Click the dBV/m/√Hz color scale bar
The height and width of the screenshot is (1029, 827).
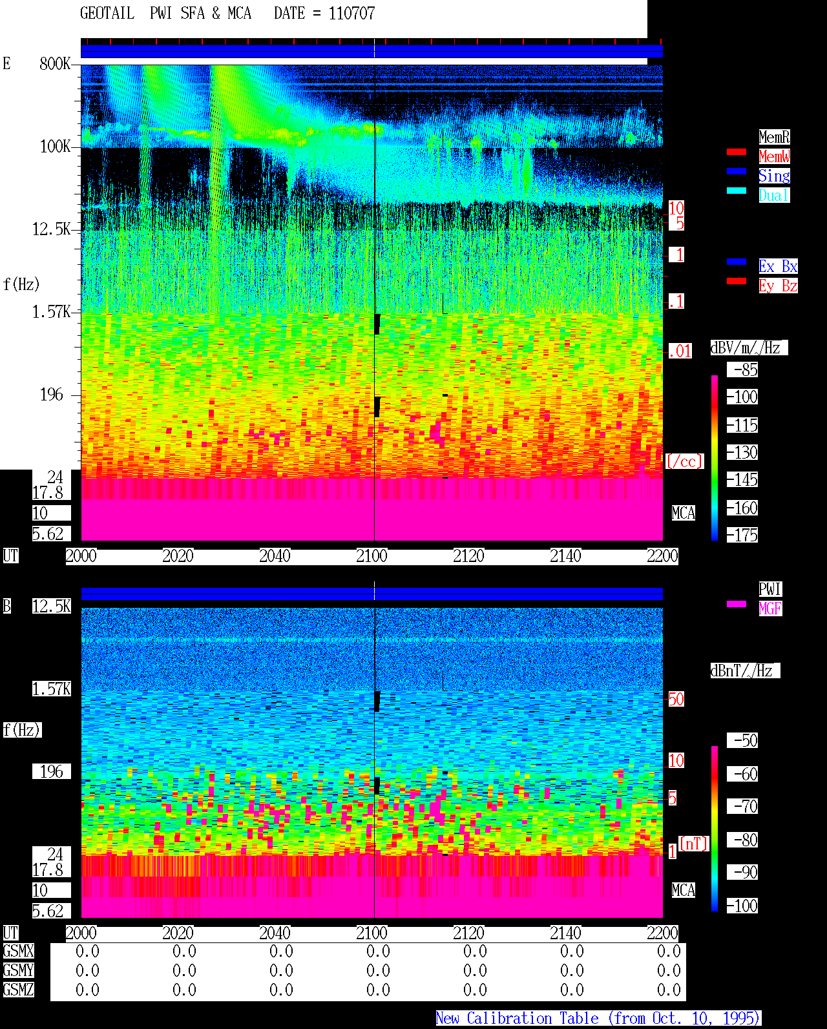715,458
